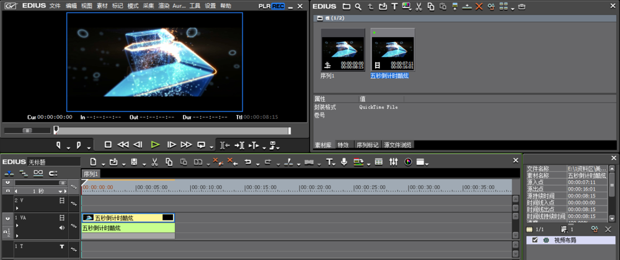The width and height of the screenshot is (620, 260).
Task: Click the red X delete icon in bin toolbar
Action: pyautogui.click(x=479, y=7)
